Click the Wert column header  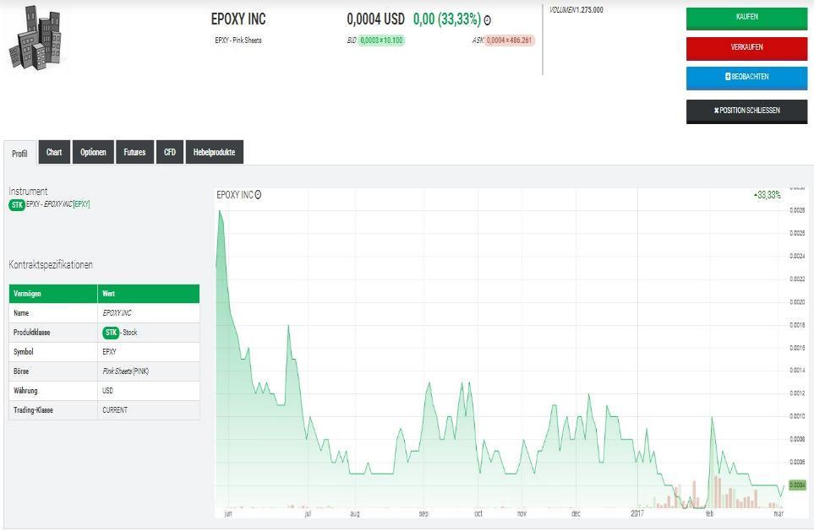[x=149, y=294]
